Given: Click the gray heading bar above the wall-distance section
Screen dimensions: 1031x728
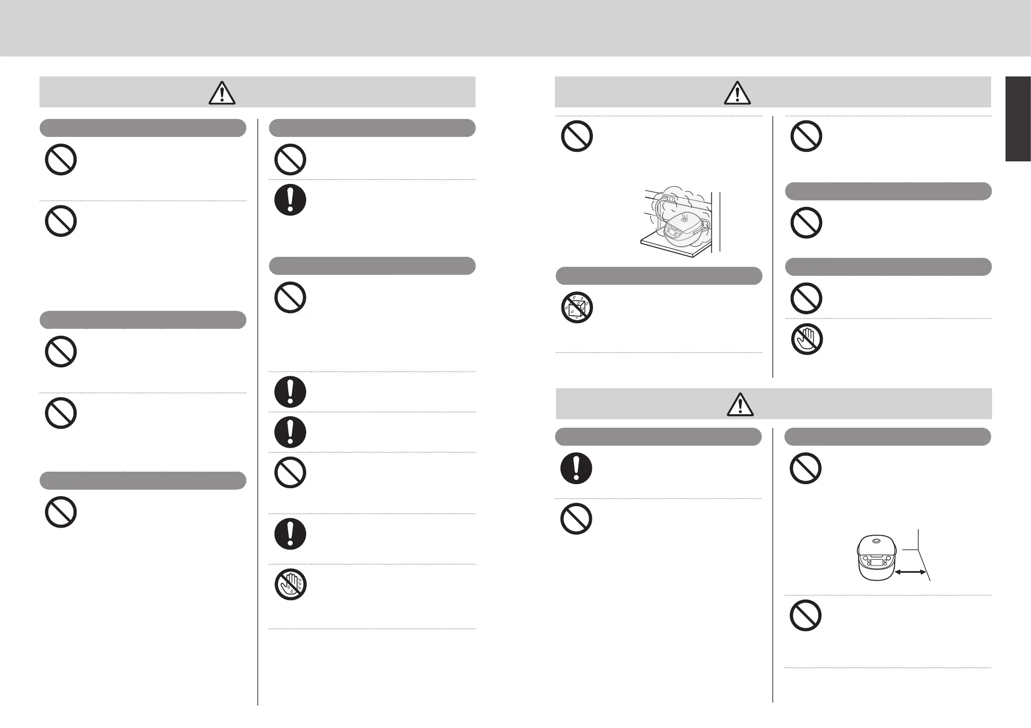Looking at the screenshot, I should pos(888,437).
